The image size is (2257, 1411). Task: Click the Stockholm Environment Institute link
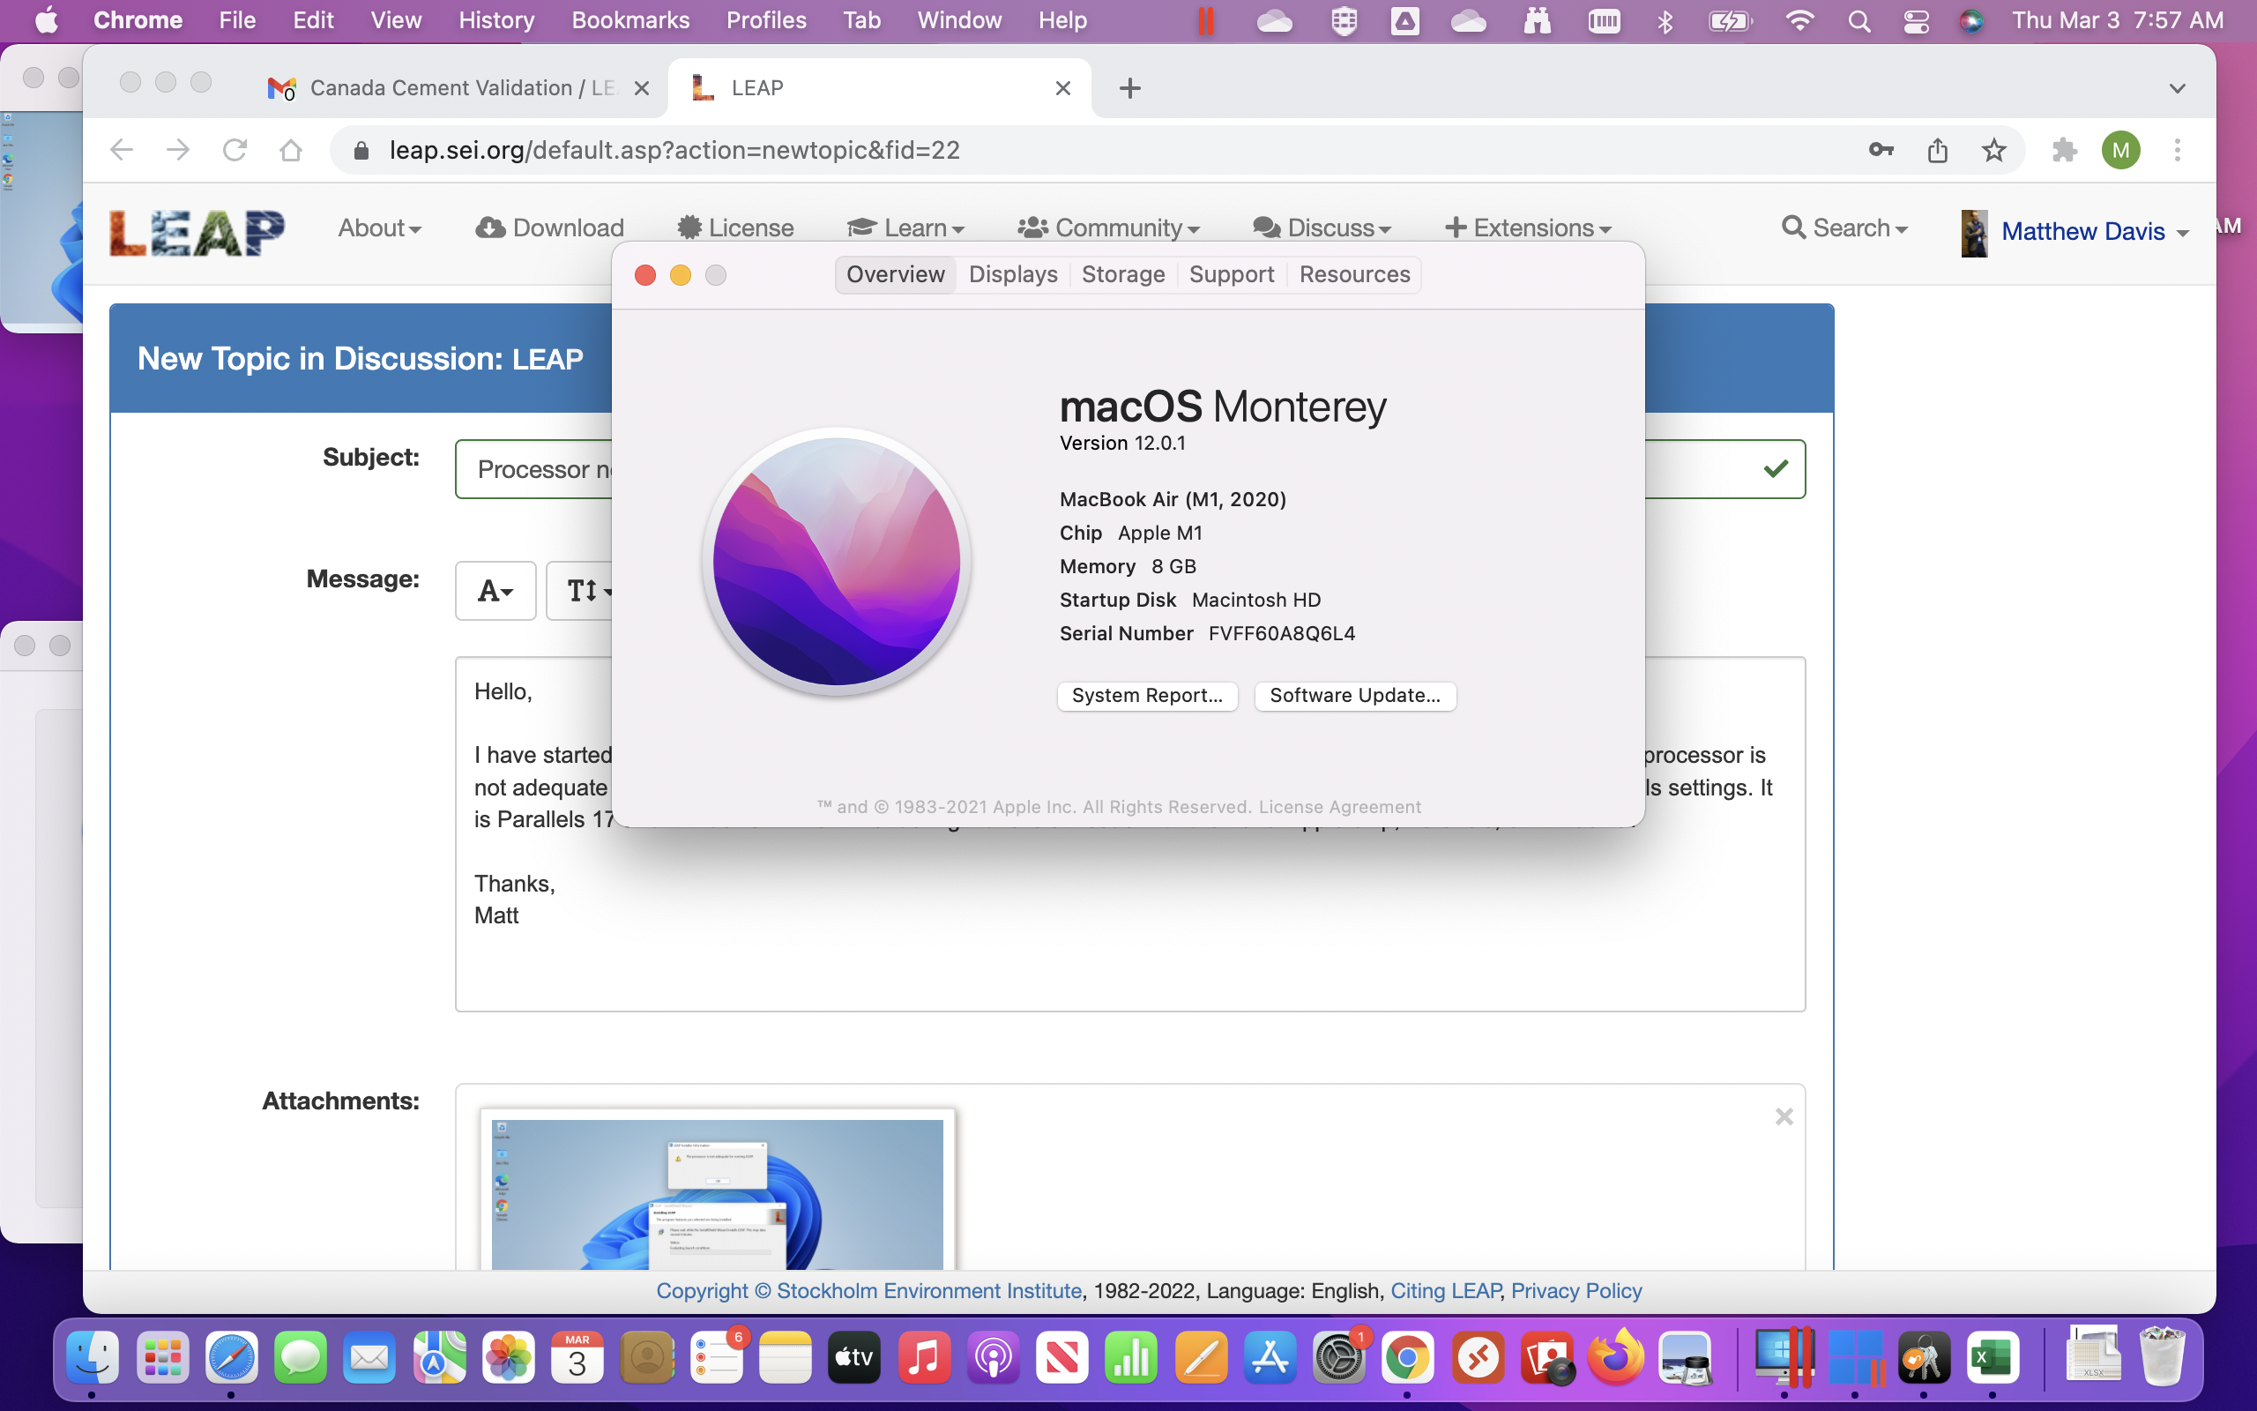pos(929,1290)
